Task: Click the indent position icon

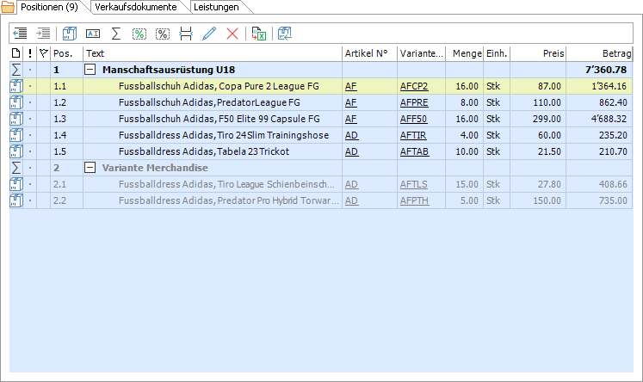Action: (43, 34)
